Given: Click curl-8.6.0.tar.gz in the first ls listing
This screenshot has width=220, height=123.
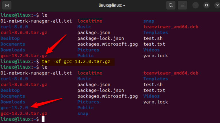Looking at the screenshot, I should point(24,33).
